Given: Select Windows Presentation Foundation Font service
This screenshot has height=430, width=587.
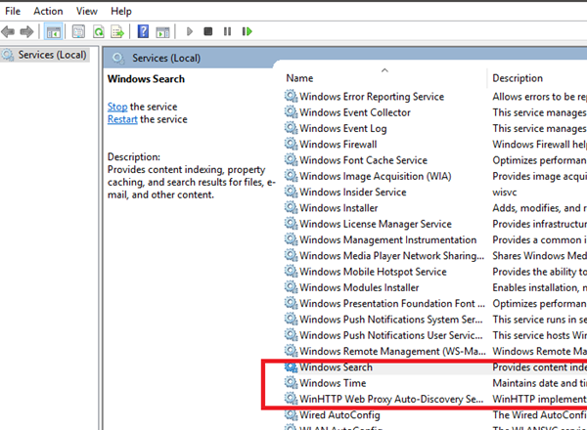Looking at the screenshot, I should (x=392, y=303).
